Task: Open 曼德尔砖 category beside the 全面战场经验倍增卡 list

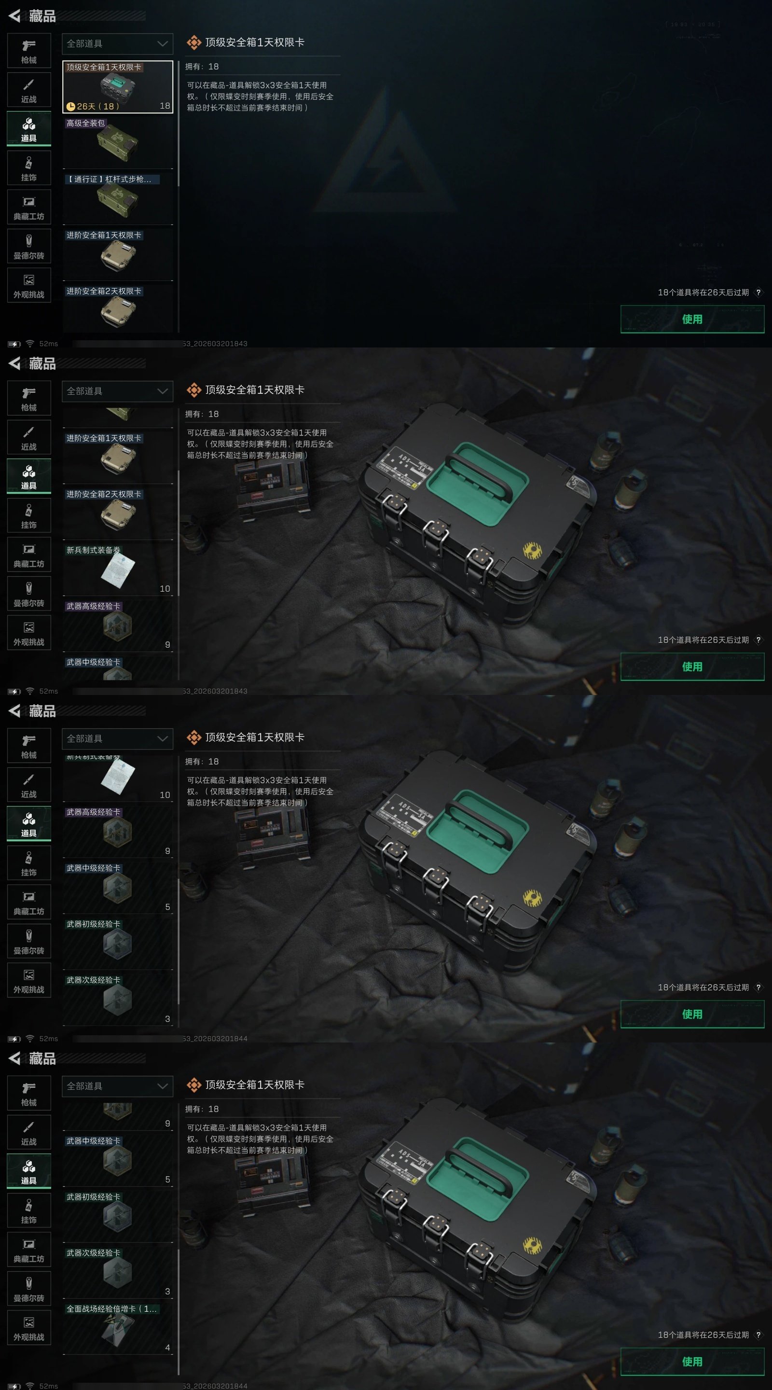Action: (29, 1289)
